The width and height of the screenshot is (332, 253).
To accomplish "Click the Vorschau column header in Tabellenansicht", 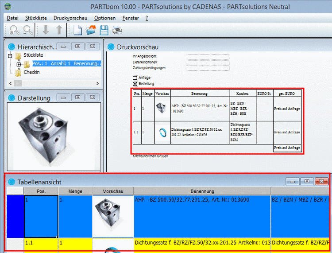I will tap(113, 191).
